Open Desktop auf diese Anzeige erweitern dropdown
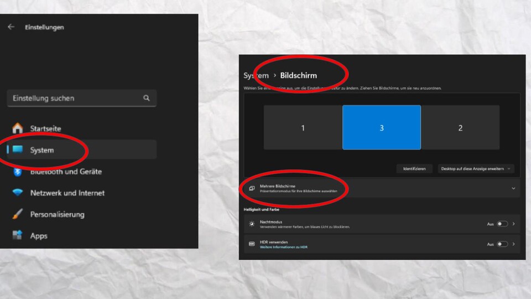The image size is (531, 299). coord(476,168)
